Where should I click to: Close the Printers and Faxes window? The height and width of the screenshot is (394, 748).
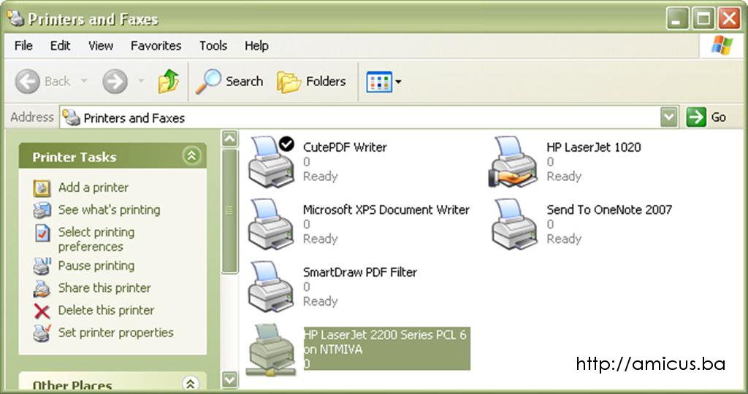(x=730, y=18)
